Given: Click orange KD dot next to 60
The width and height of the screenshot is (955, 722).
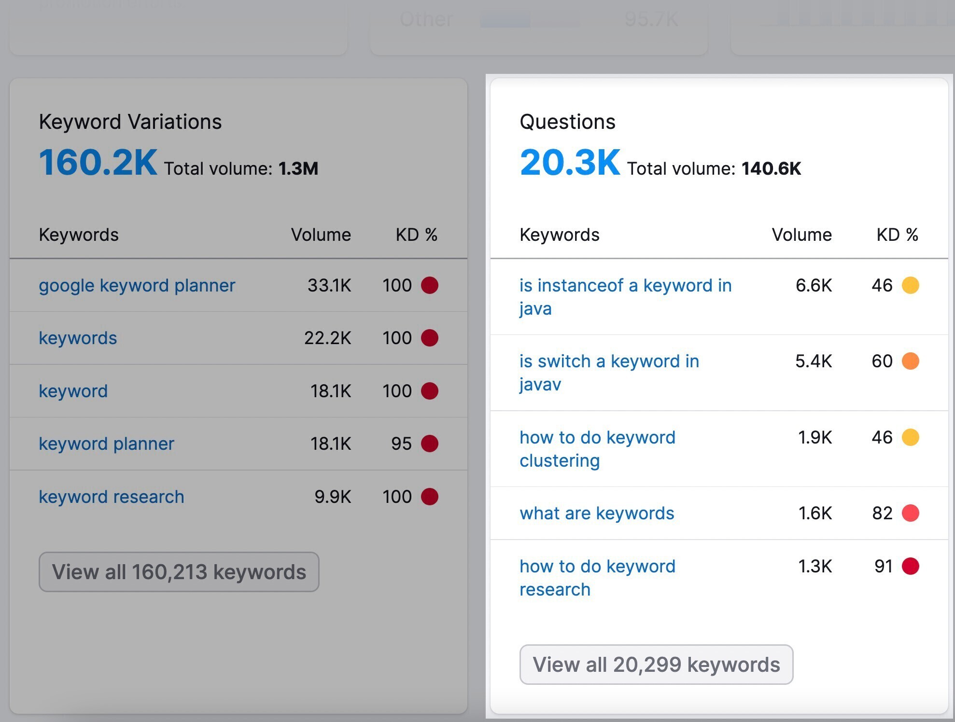Looking at the screenshot, I should pyautogui.click(x=910, y=361).
